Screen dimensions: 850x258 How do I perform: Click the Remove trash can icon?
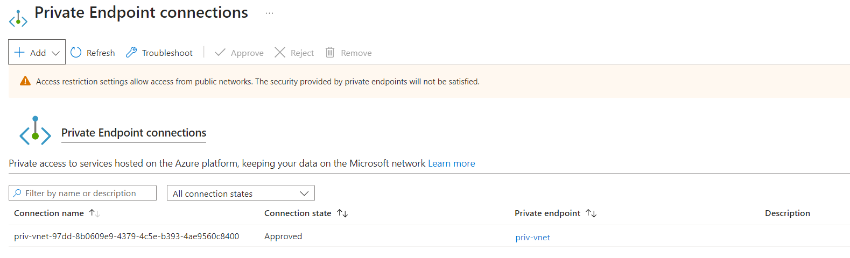click(330, 52)
